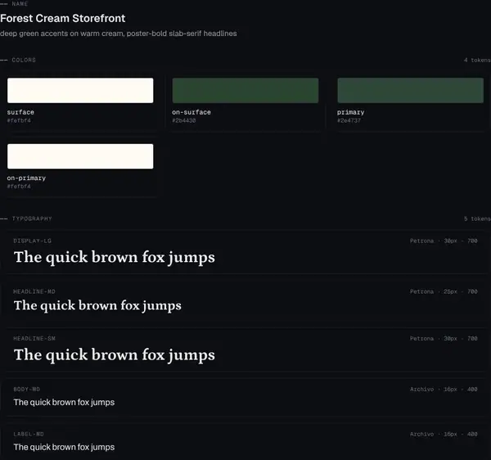The width and height of the screenshot is (491, 460).
Task: Click the BODY-MD label
Action: click(x=27, y=390)
